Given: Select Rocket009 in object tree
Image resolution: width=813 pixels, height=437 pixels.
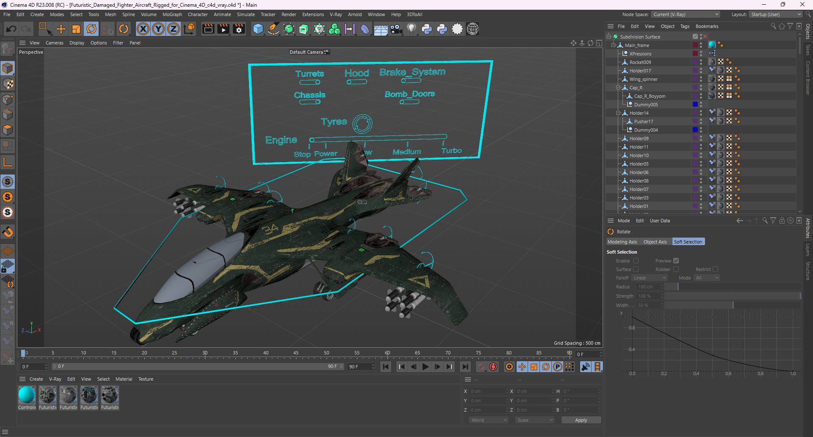Looking at the screenshot, I should point(640,62).
